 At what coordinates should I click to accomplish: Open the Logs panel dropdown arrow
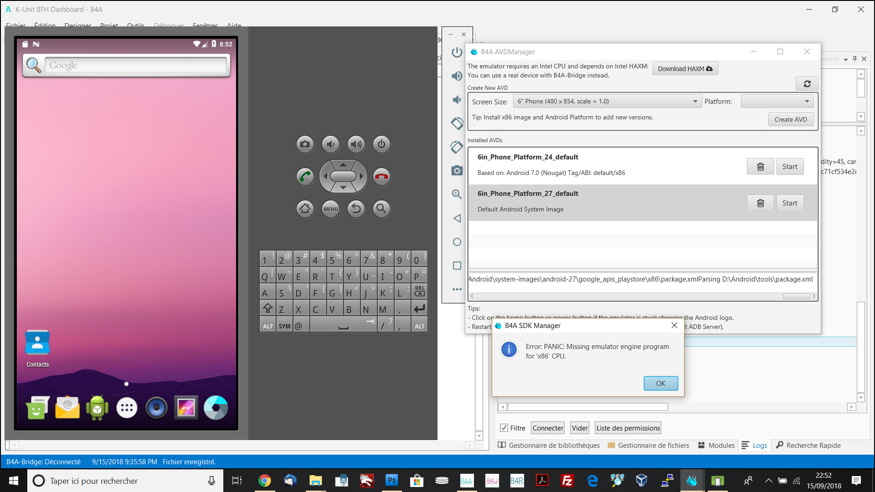[x=846, y=59]
